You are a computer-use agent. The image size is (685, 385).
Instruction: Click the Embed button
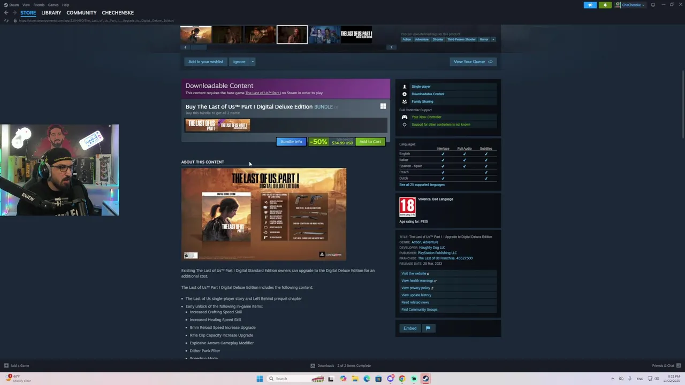410,328
